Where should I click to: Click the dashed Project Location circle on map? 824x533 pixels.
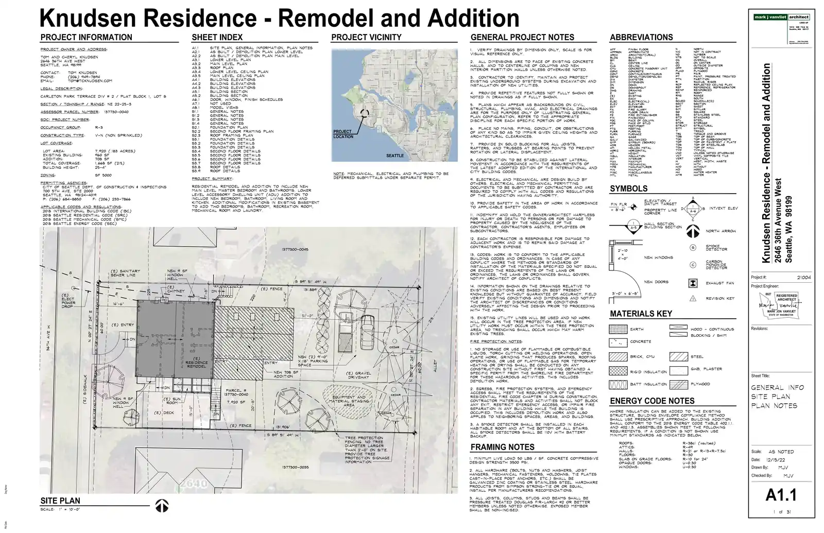point(365,114)
